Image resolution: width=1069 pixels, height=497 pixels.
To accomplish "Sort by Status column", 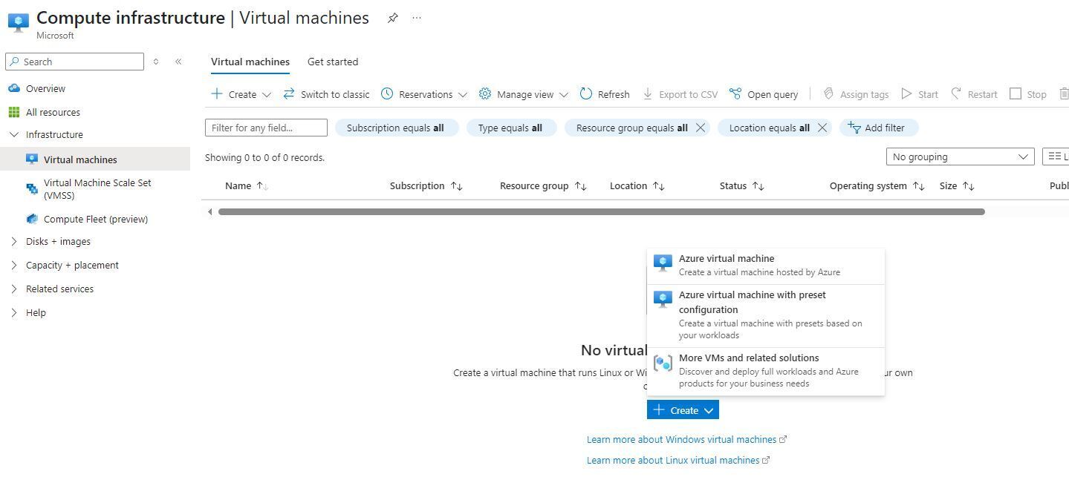I will point(742,185).
